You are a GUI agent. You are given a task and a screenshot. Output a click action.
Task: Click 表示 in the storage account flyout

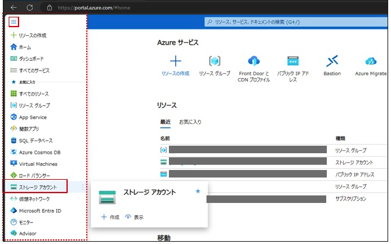click(134, 217)
